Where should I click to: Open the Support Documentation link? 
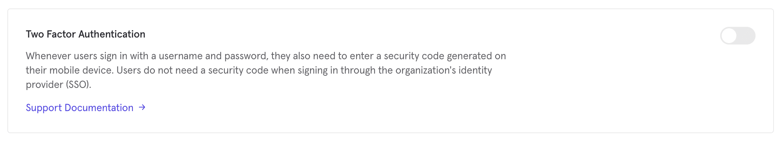pyautogui.click(x=86, y=108)
